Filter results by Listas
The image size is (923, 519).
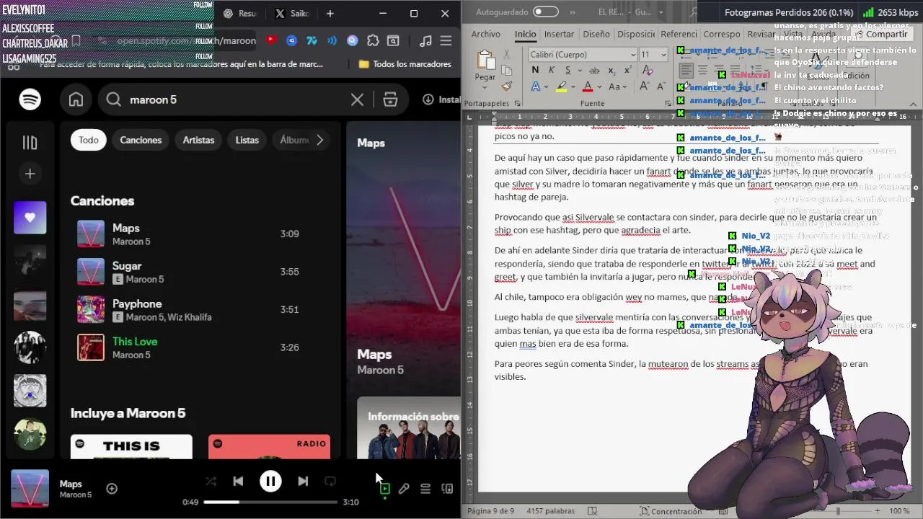click(247, 140)
